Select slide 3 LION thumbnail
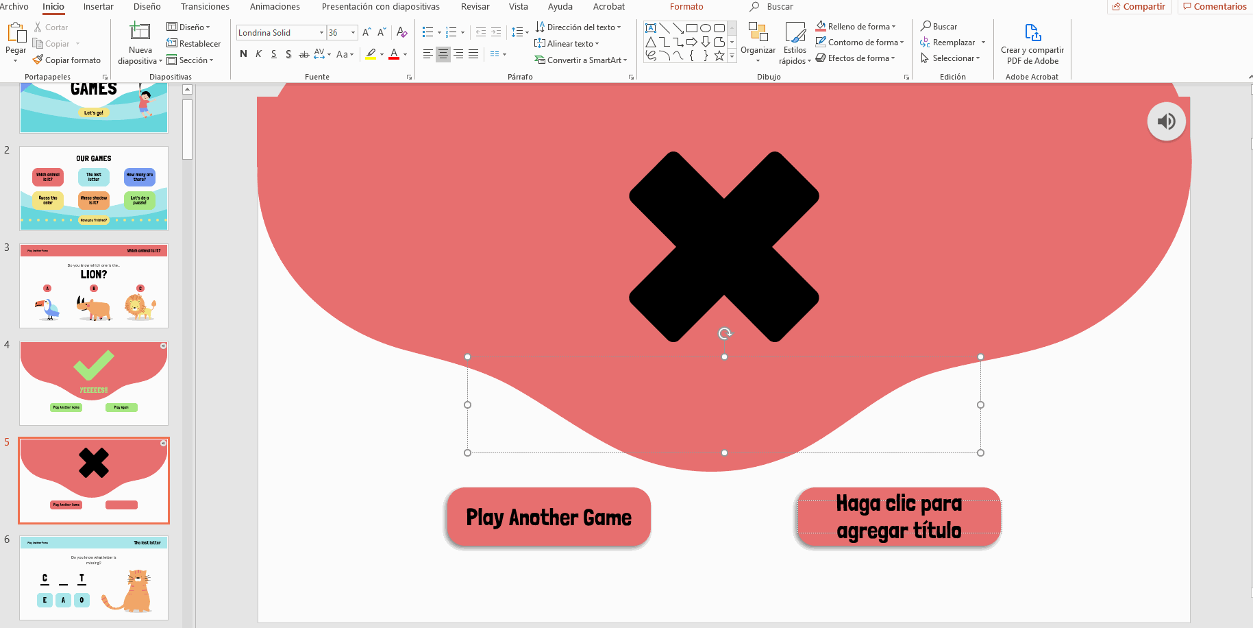 pyautogui.click(x=94, y=286)
